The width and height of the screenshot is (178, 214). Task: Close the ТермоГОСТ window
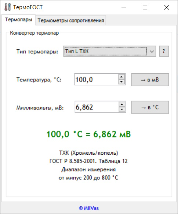167,7
